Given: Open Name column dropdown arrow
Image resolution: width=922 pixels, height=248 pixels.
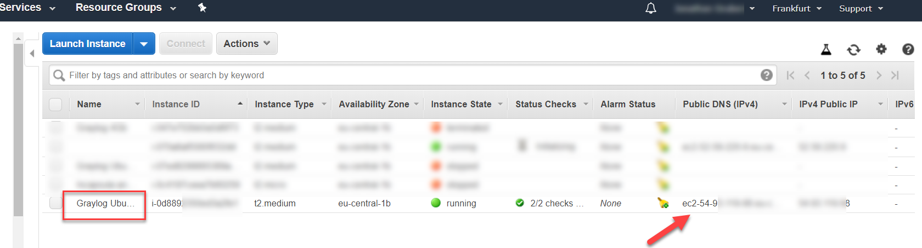Looking at the screenshot, I should [x=137, y=104].
